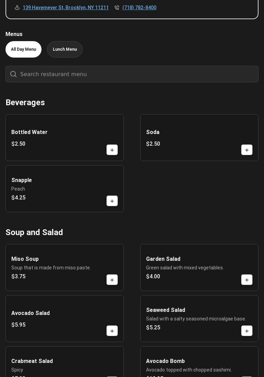Click the Garden Salad item title
The image size is (264, 377).
pyautogui.click(x=163, y=259)
